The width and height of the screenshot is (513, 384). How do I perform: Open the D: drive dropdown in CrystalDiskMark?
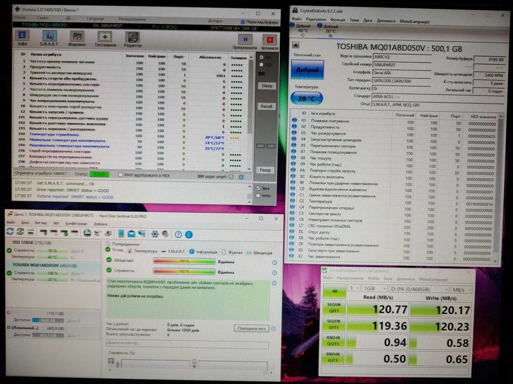[419, 289]
